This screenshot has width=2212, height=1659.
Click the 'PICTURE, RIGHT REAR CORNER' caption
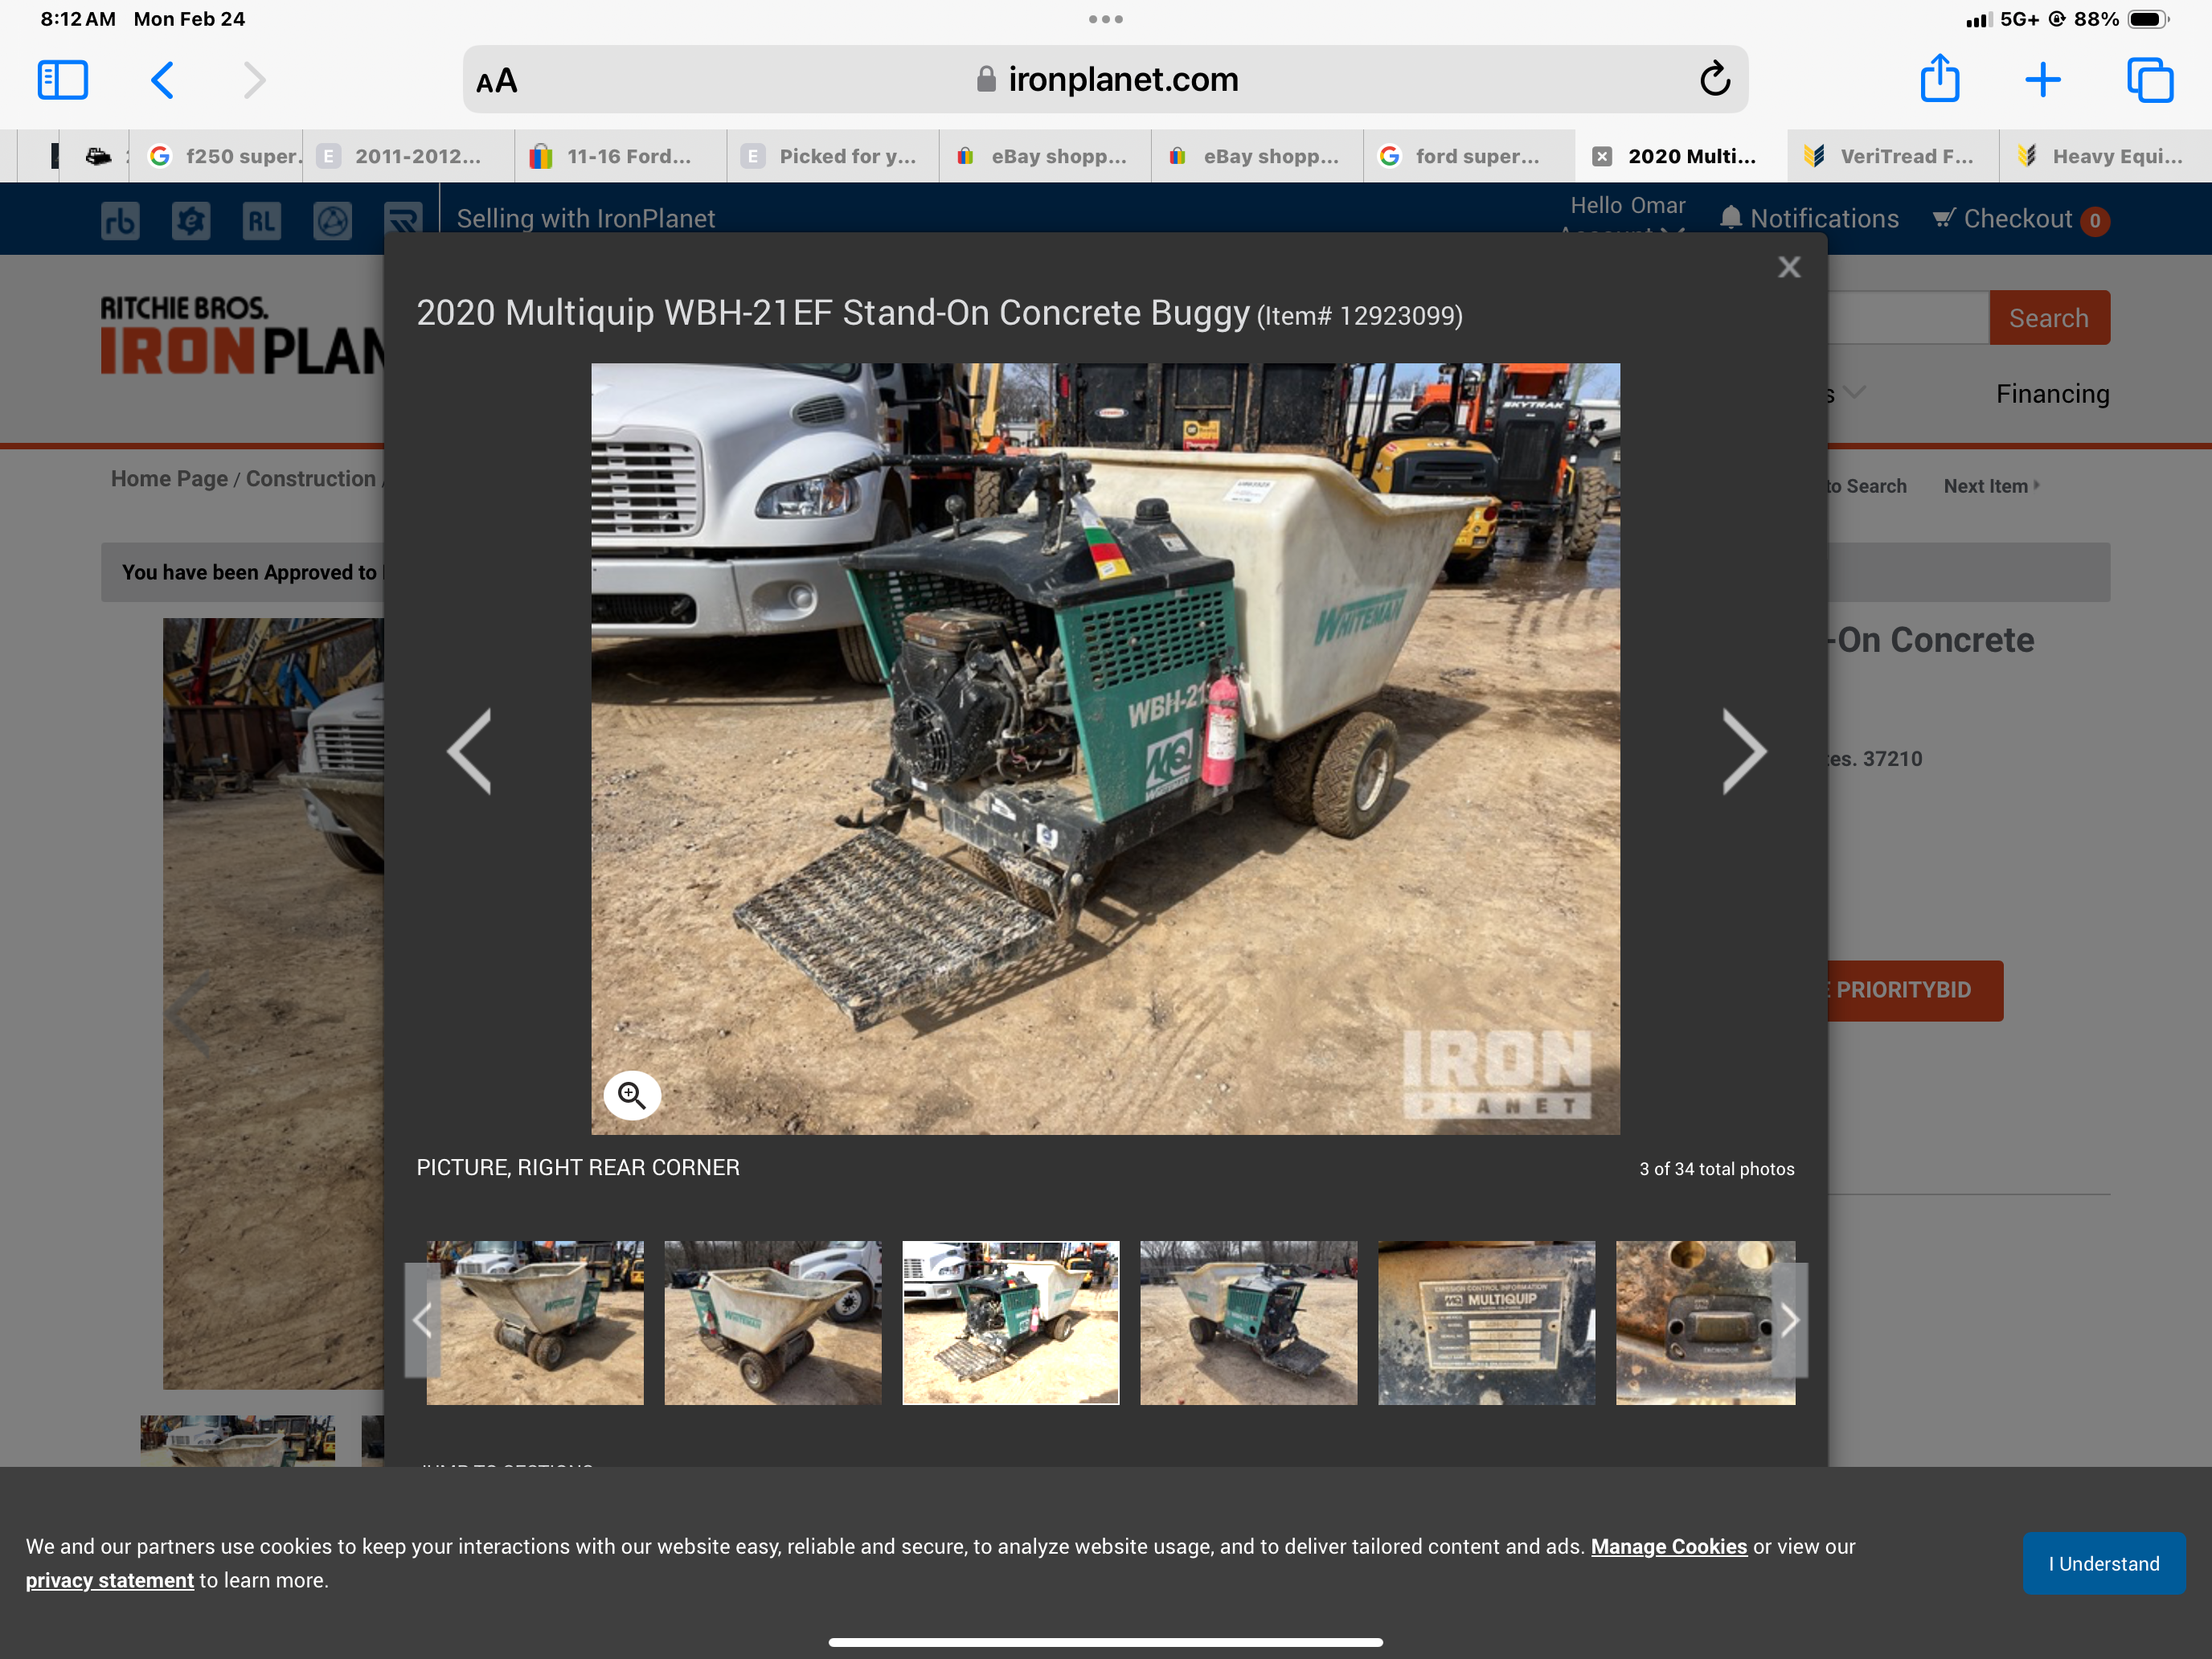pyautogui.click(x=578, y=1168)
